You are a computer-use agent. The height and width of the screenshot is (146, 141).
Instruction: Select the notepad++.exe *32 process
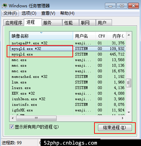[x=68, y=43]
